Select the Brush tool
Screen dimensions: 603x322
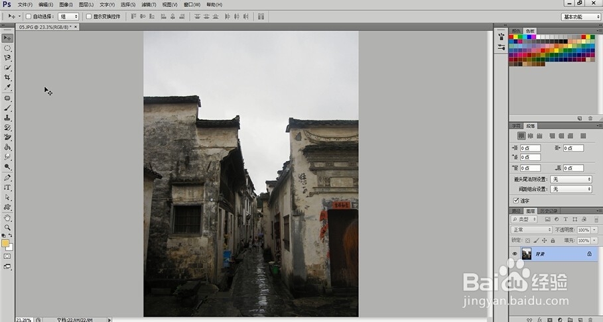(x=7, y=108)
